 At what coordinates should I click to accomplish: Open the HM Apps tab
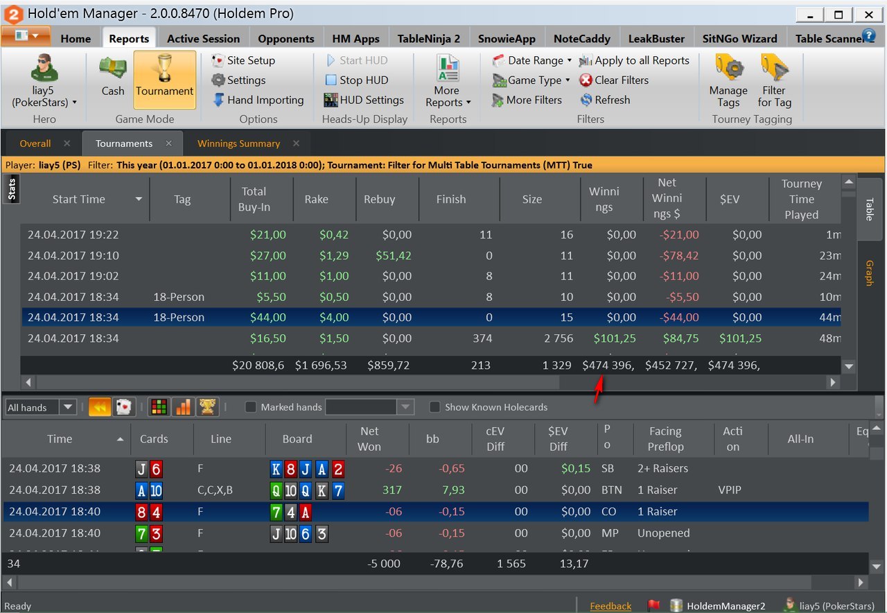(356, 39)
